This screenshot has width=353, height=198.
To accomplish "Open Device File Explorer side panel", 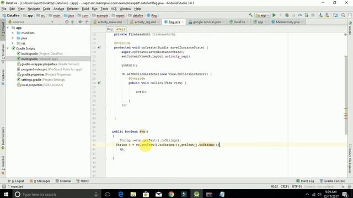I will tap(350, 158).
